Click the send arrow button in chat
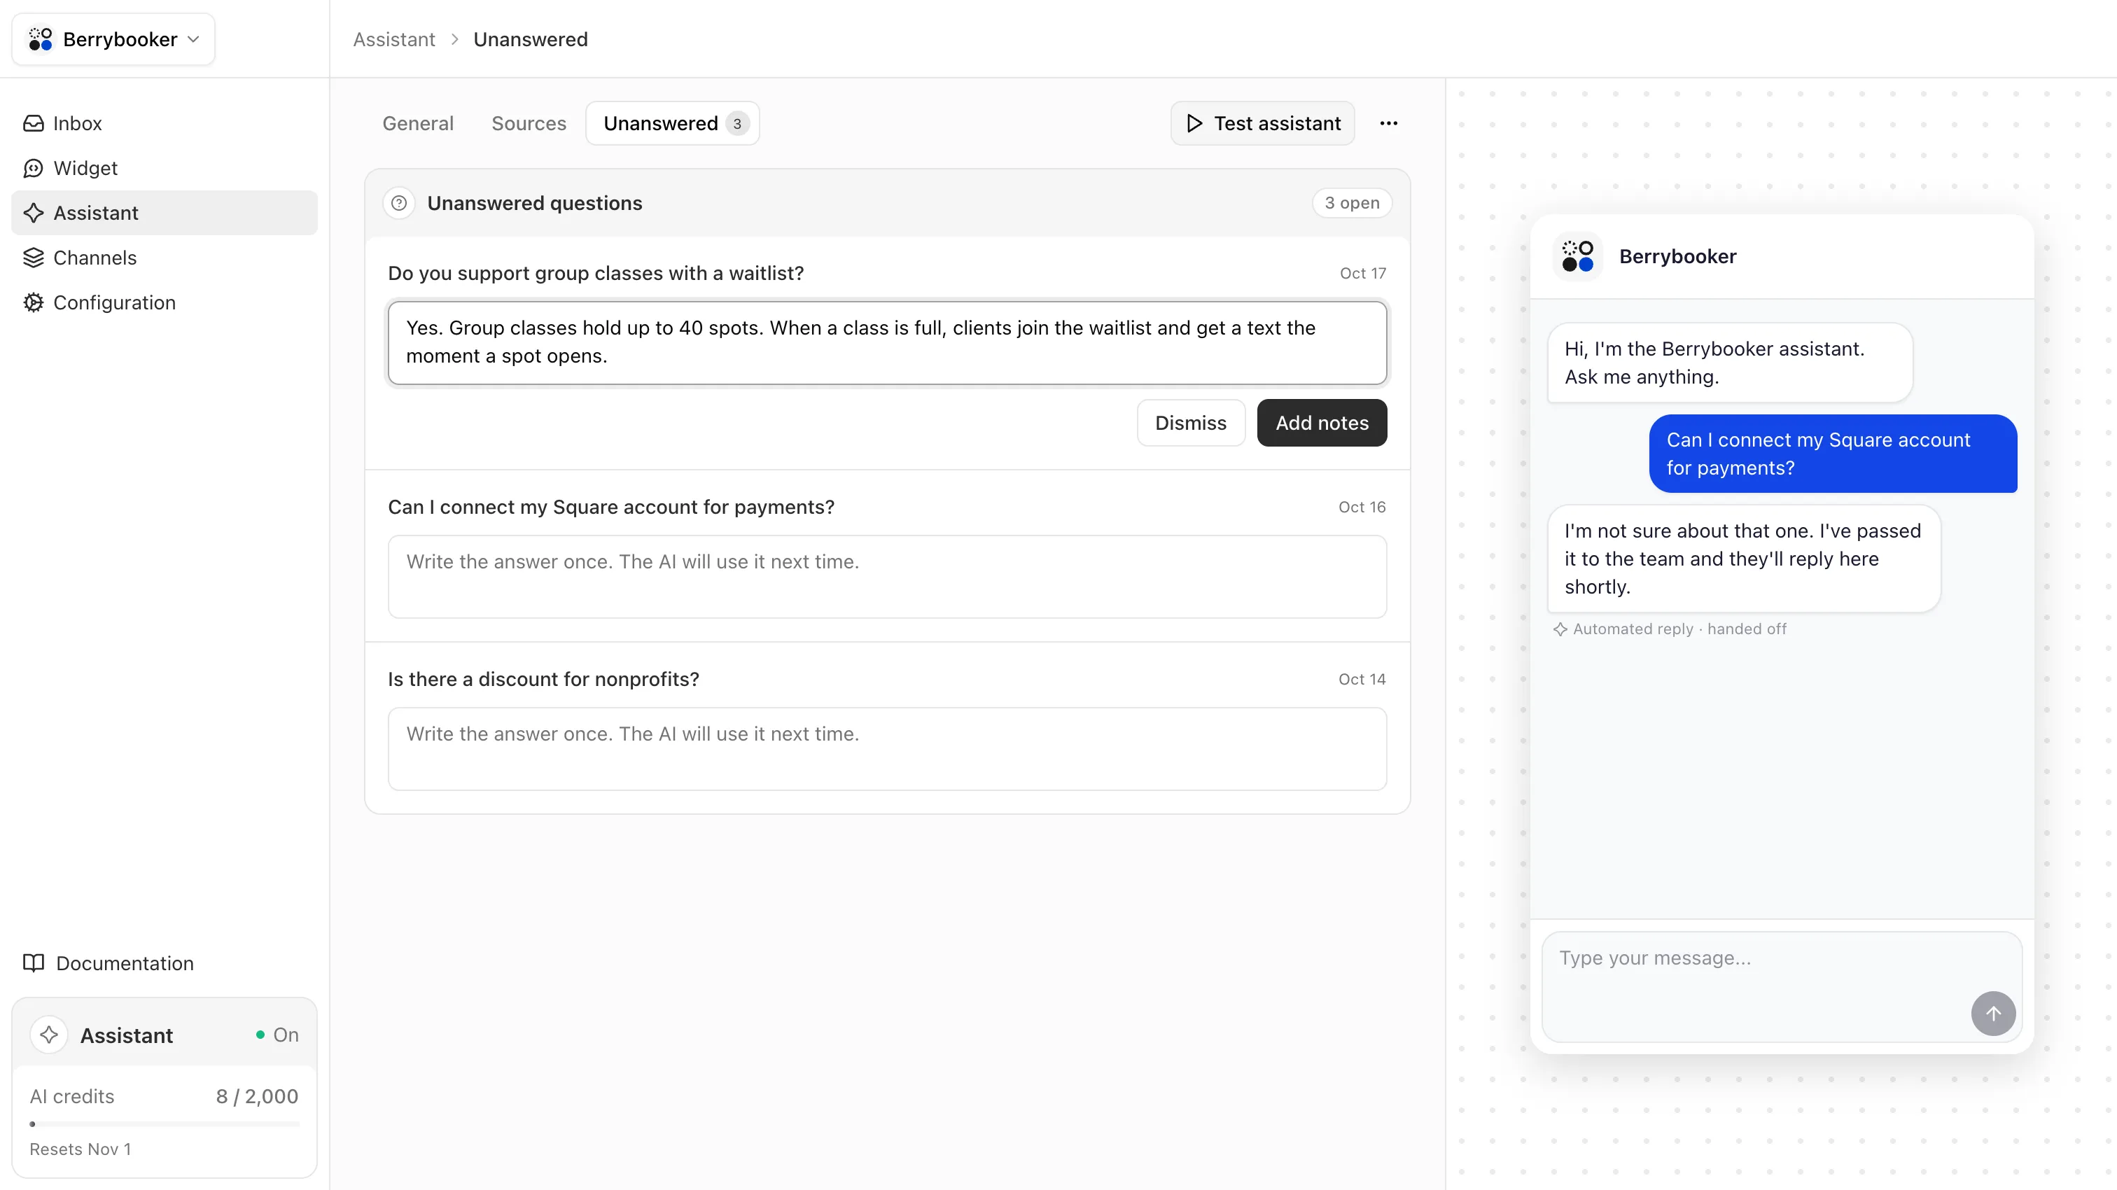 pos(1993,1014)
